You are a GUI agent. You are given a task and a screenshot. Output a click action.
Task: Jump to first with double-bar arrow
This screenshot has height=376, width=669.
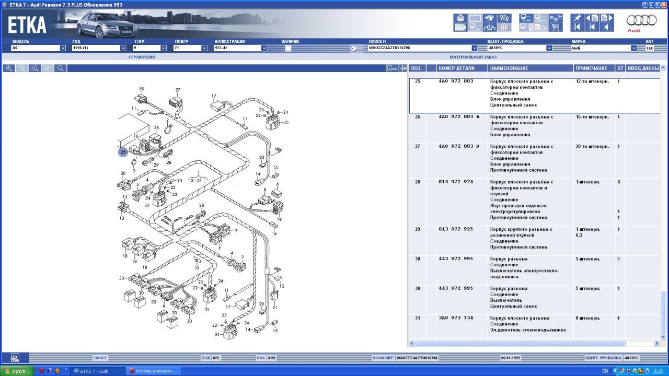pyautogui.click(x=578, y=27)
